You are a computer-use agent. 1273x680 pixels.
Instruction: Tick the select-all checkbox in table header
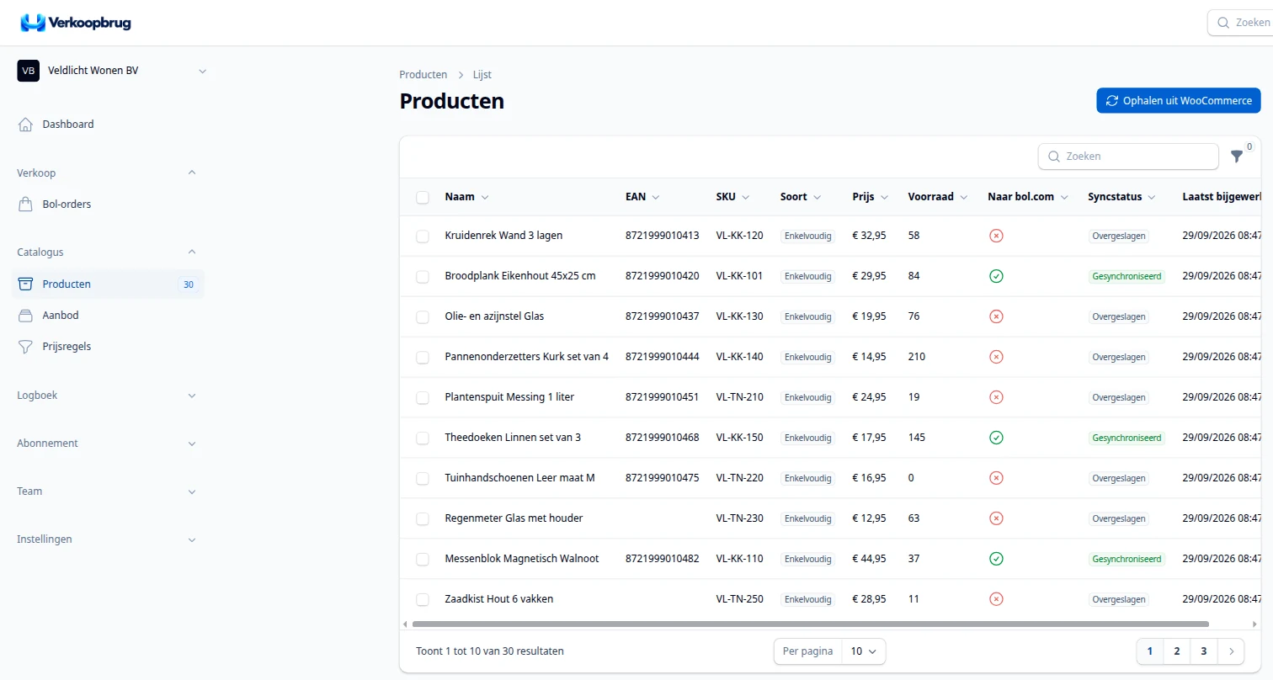point(423,198)
